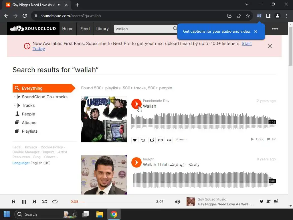Change the Language setting
Screen dimensions: 293x220
click(x=31, y=163)
